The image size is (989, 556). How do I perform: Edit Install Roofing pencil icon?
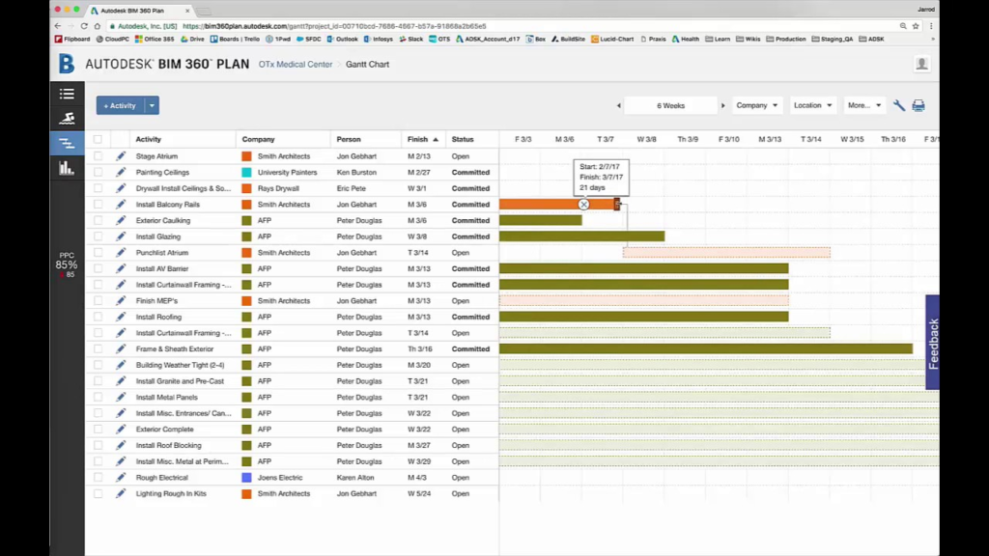click(121, 317)
